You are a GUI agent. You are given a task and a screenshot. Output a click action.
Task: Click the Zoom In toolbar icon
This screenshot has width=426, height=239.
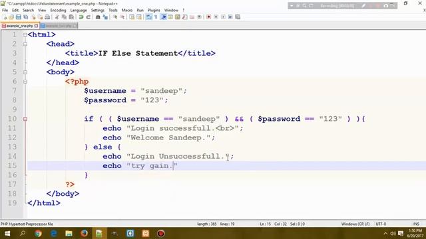pyautogui.click(x=115, y=17)
